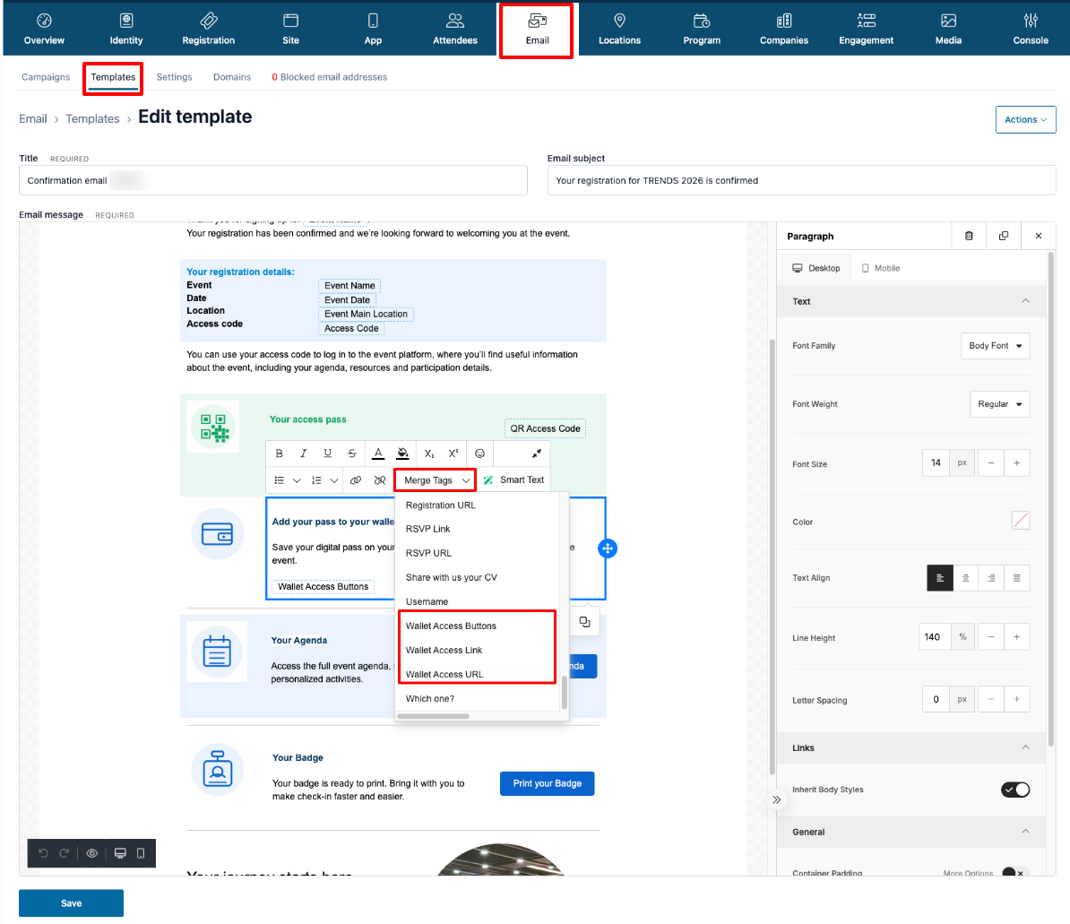Undo the last editor change

click(43, 853)
